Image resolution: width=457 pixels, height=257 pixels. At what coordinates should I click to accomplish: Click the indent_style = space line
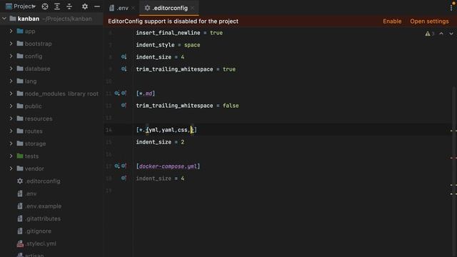(x=168, y=45)
